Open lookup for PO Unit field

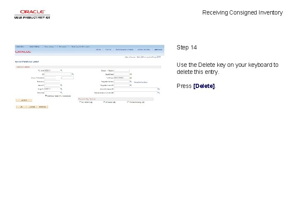click(61, 71)
